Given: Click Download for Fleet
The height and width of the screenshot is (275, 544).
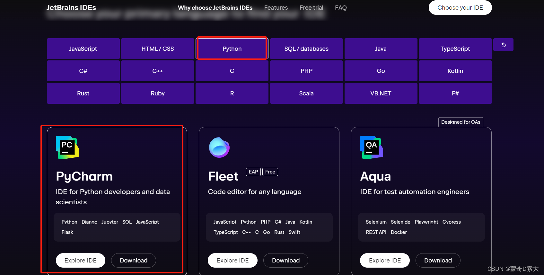Looking at the screenshot, I should point(286,260).
